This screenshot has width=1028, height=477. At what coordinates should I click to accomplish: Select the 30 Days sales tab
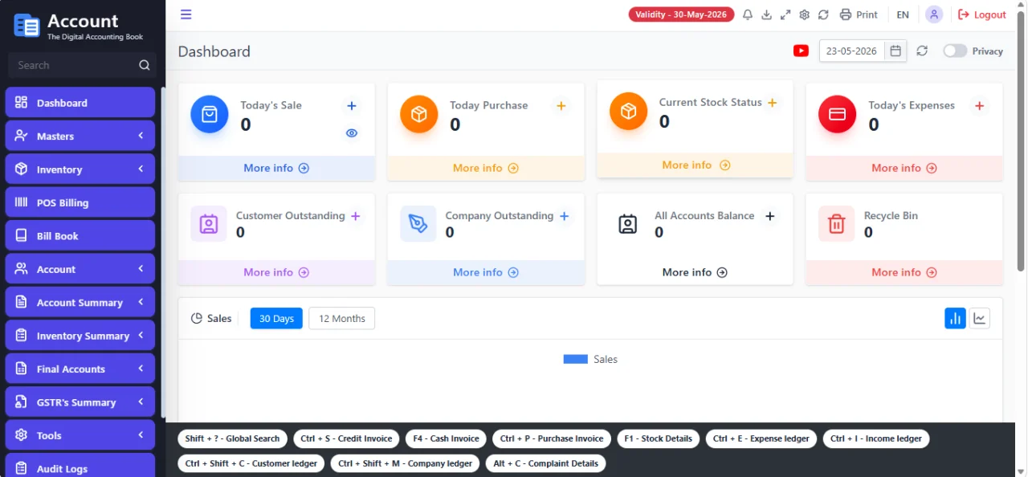tap(276, 319)
